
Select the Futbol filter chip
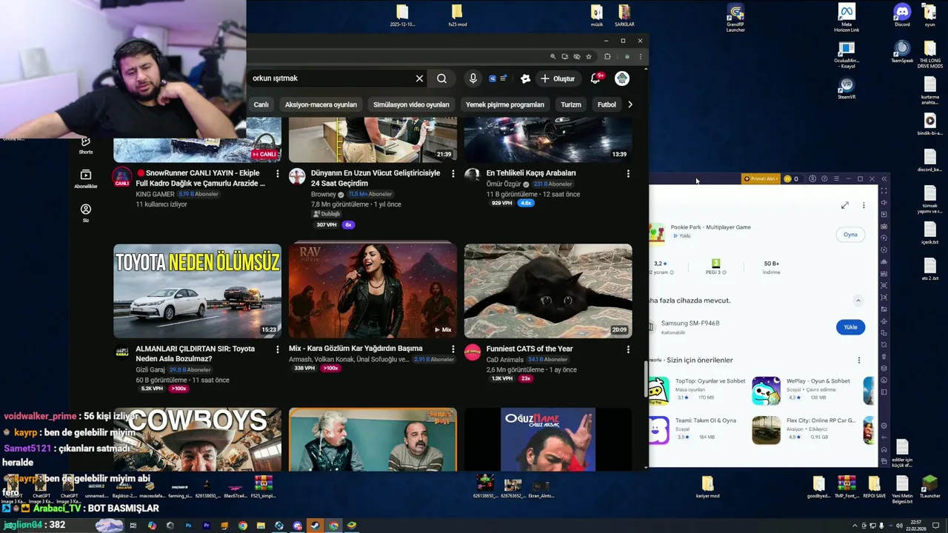607,104
